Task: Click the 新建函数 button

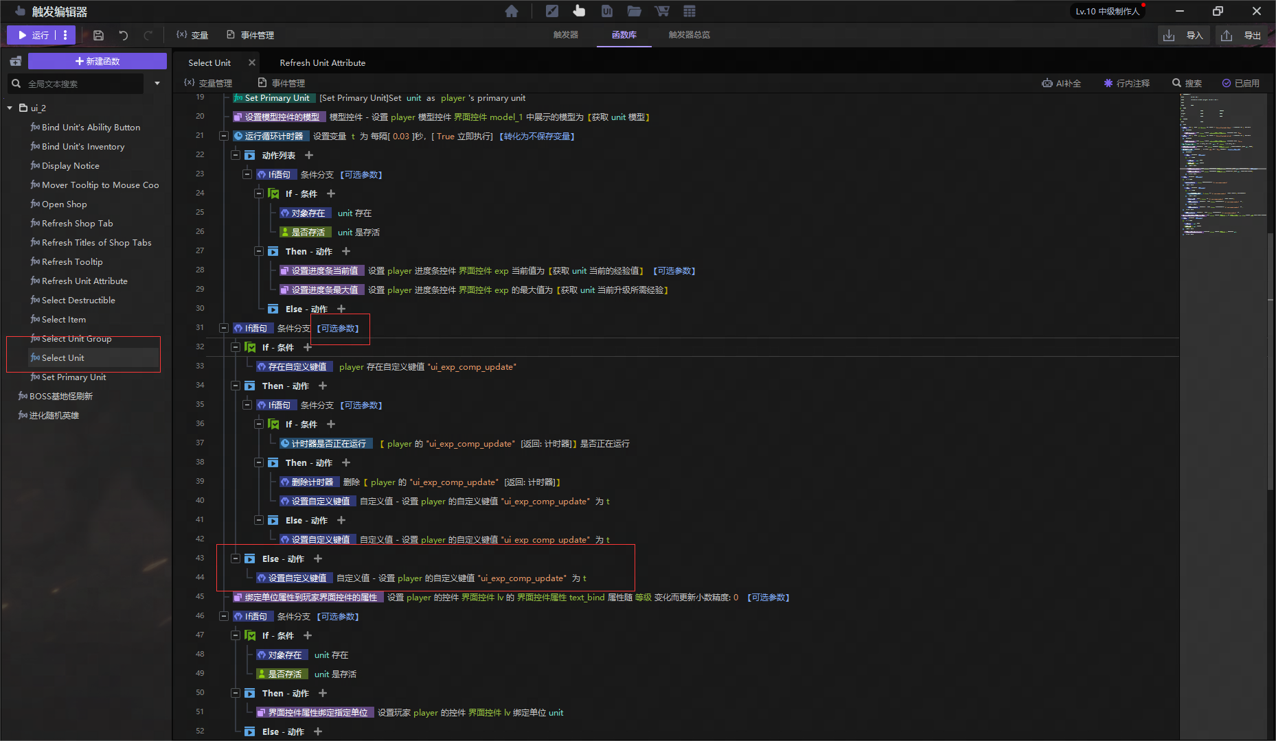Action: [x=98, y=61]
